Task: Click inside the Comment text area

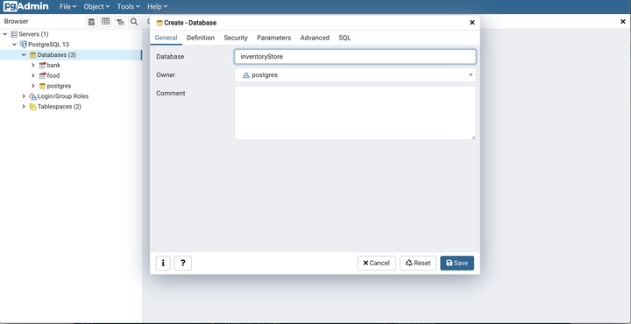Action: point(355,113)
